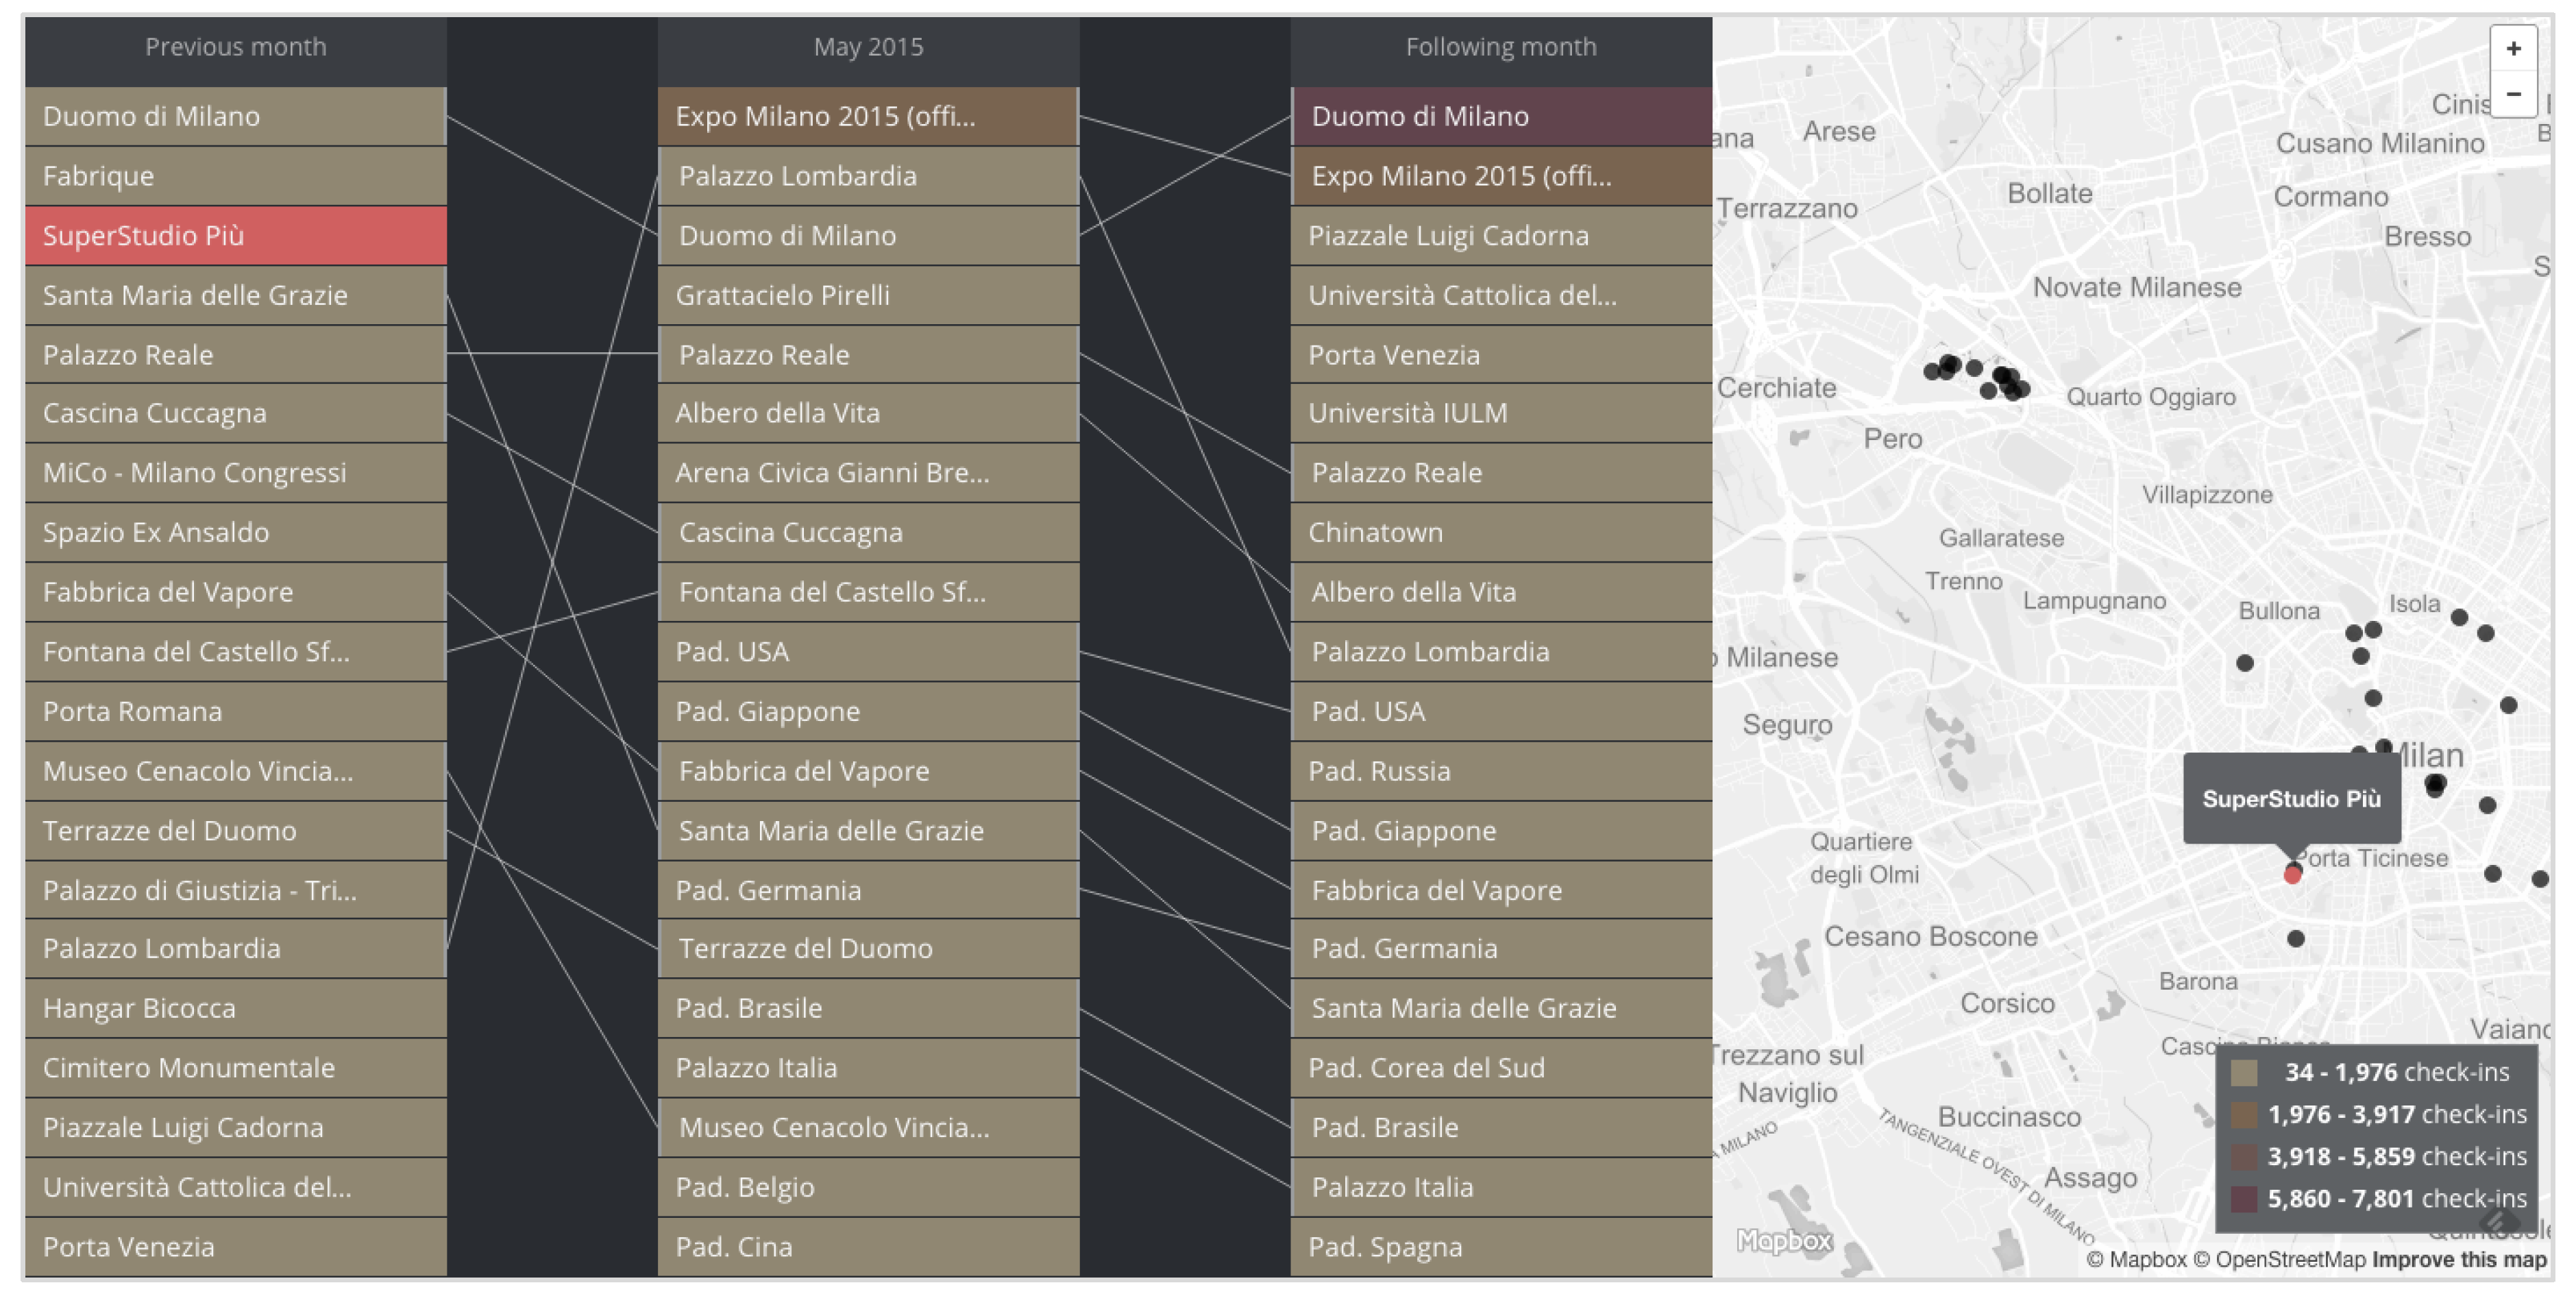Viewport: 2576px width, 1307px height.
Task: Click the red SuperStudio Più map marker
Action: [2292, 875]
